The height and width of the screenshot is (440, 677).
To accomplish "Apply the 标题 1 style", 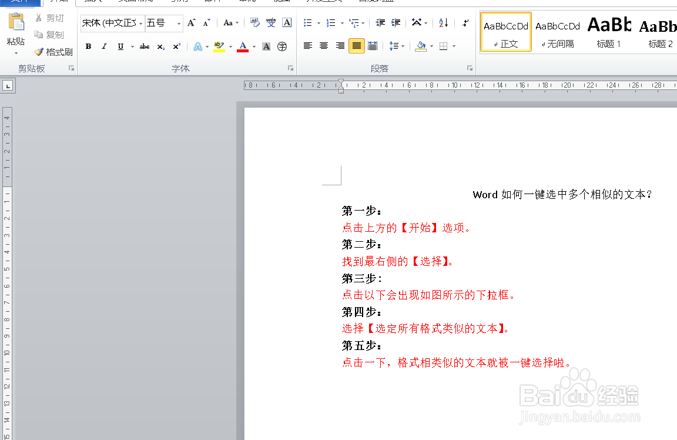I will (609, 31).
